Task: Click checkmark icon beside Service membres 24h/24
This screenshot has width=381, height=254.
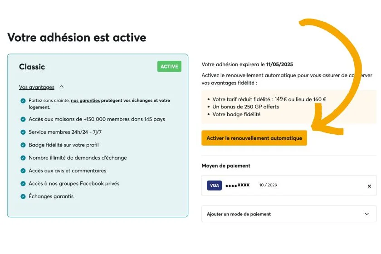Action: click(x=23, y=132)
